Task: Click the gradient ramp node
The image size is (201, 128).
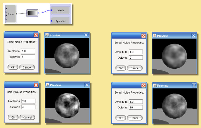Action: 32,13
